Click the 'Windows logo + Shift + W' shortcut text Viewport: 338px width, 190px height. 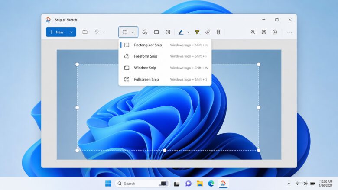(x=189, y=68)
